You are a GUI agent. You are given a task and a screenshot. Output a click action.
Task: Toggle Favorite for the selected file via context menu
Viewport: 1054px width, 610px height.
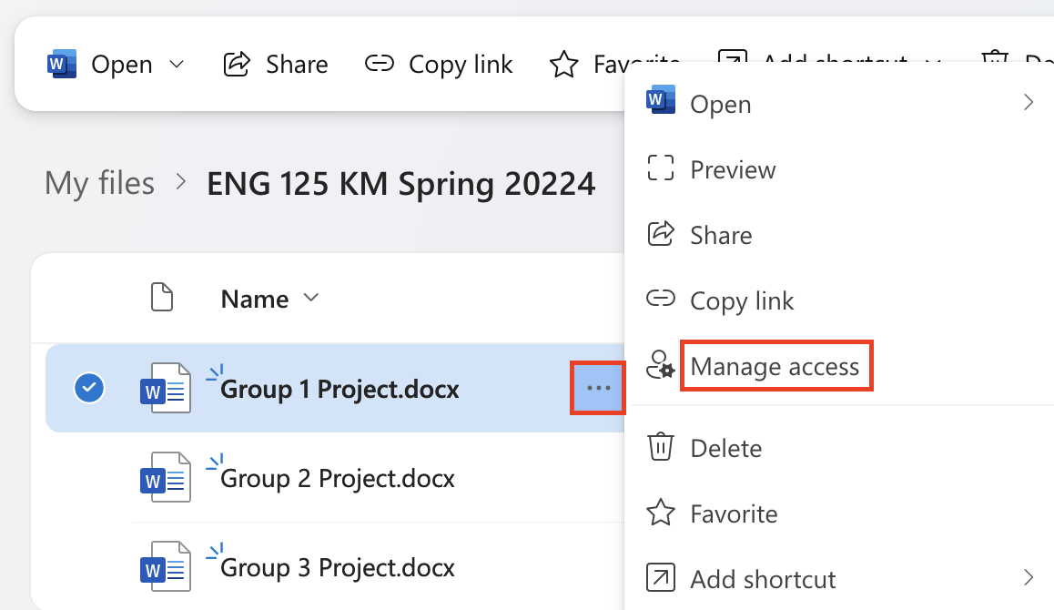click(x=733, y=513)
